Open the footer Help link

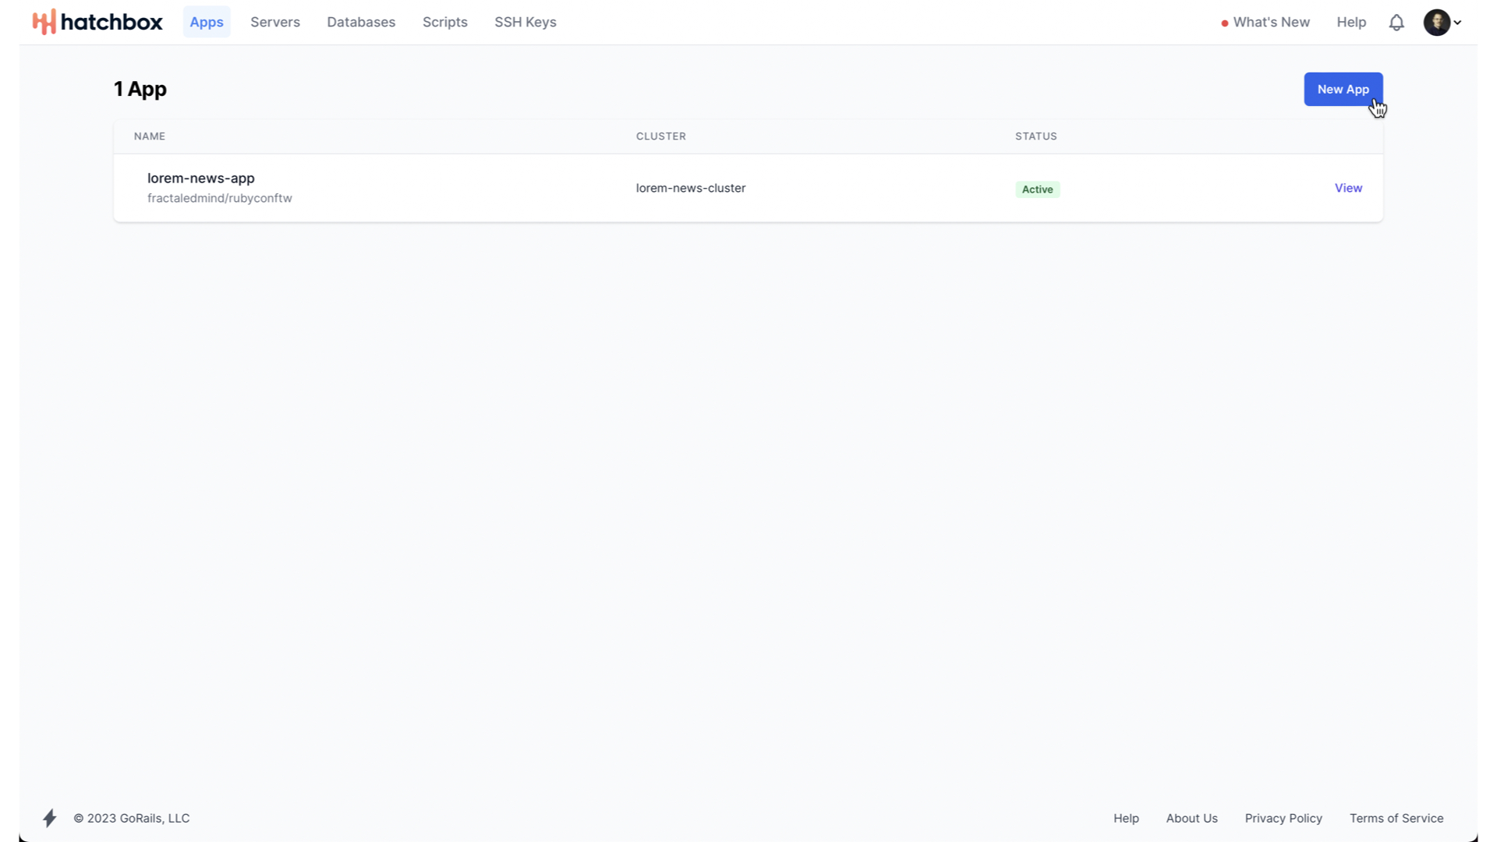(1126, 818)
